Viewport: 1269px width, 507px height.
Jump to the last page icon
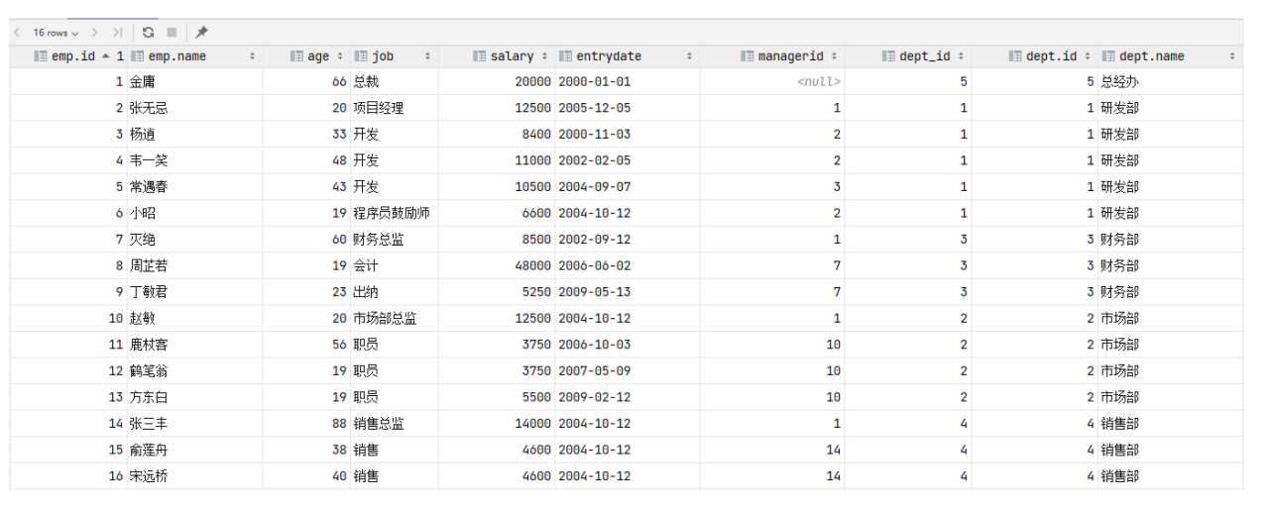[118, 33]
